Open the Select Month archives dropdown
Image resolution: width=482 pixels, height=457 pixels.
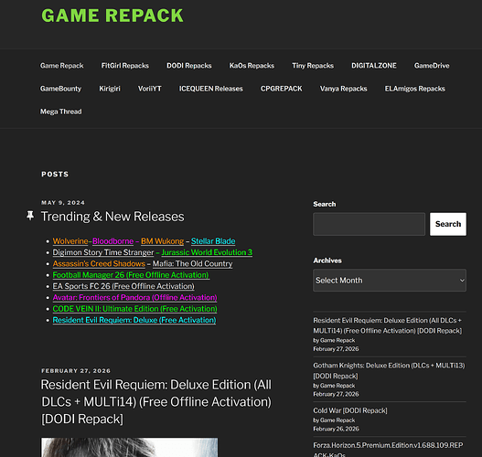(x=390, y=281)
